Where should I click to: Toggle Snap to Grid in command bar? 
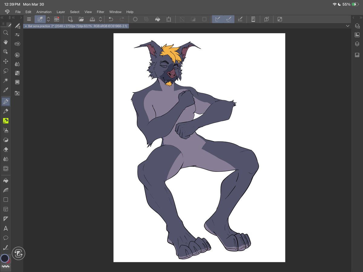[x=240, y=19]
